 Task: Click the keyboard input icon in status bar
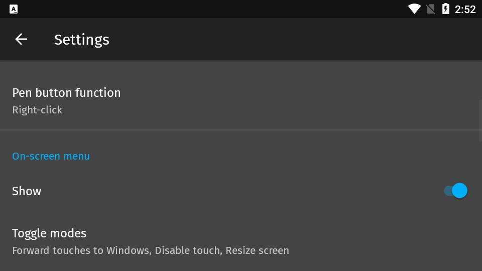tap(14, 9)
